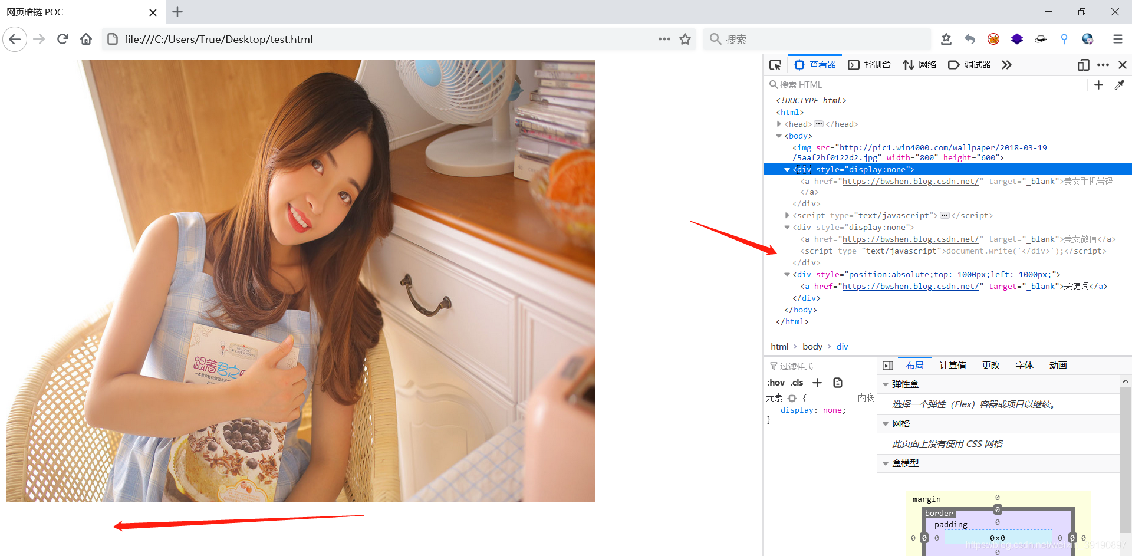The image size is (1132, 556).
Task: Open page actions ellipsis in address bar
Action: coord(664,39)
